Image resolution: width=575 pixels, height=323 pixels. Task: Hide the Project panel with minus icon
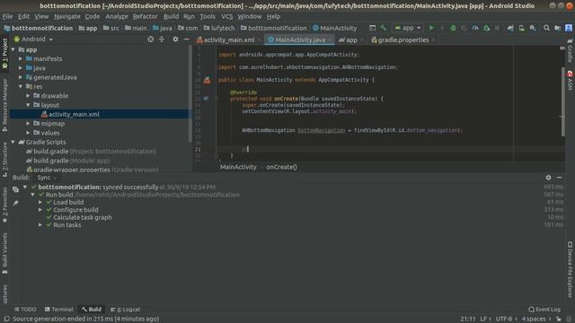(186, 39)
